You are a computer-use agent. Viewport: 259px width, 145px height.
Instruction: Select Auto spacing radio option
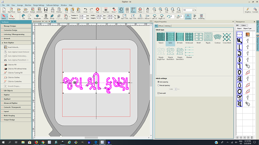point(159,82)
